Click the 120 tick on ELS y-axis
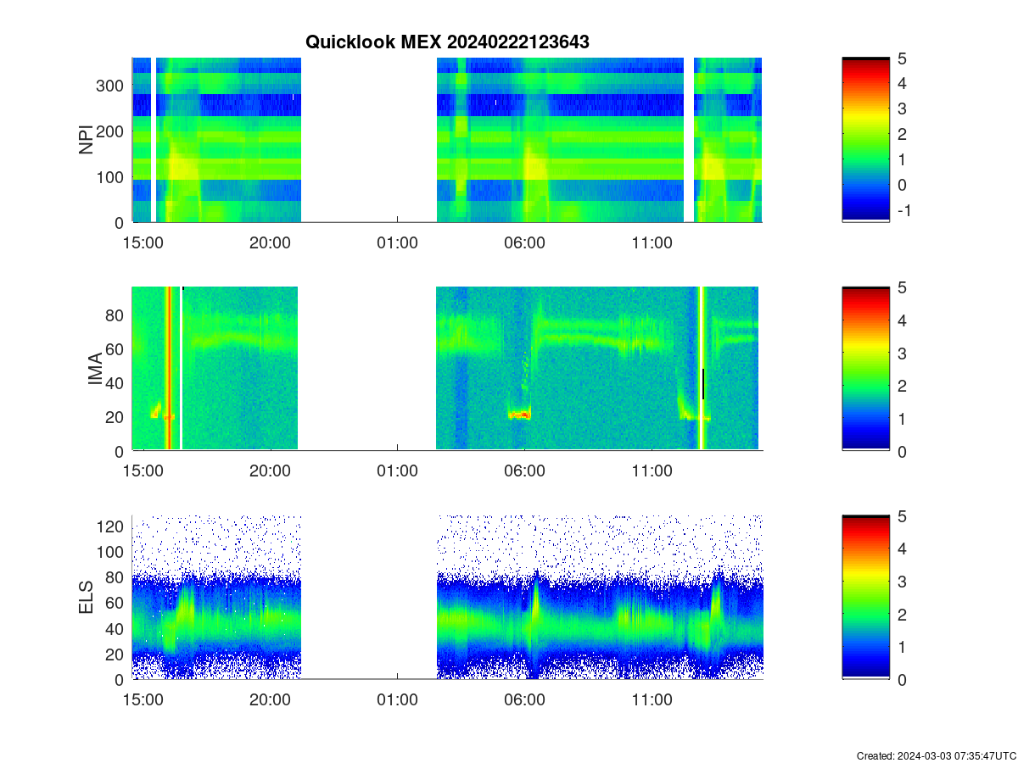The image size is (1018, 763). coord(111,526)
